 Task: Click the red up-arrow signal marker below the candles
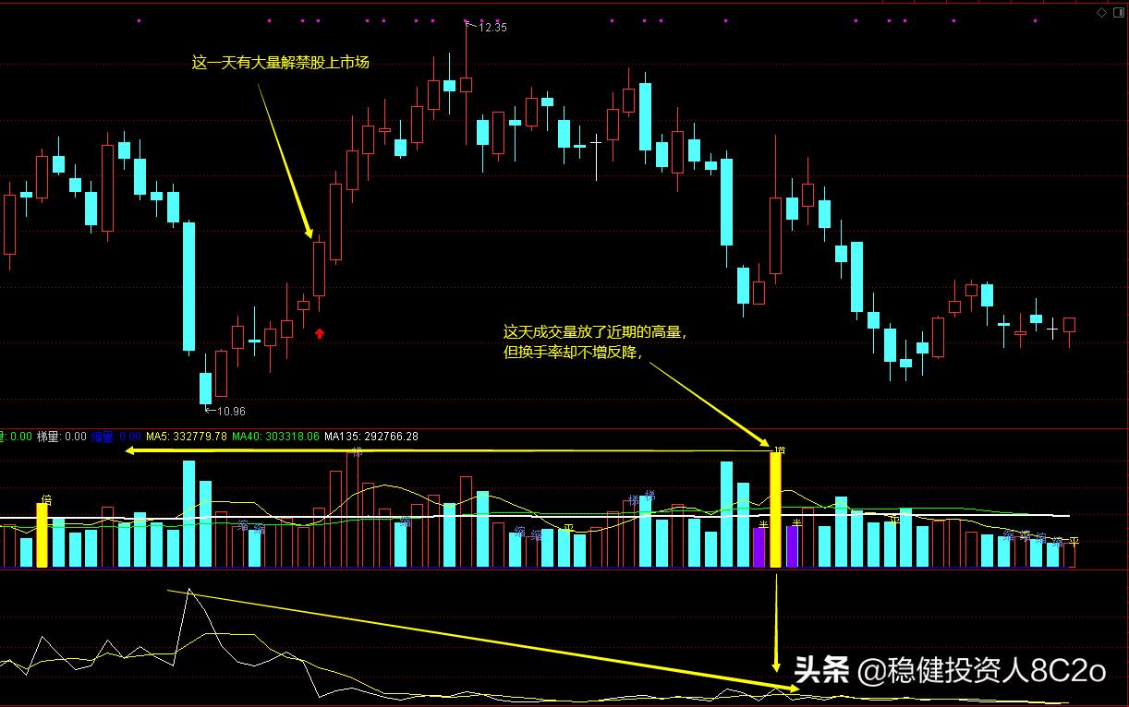tap(320, 333)
